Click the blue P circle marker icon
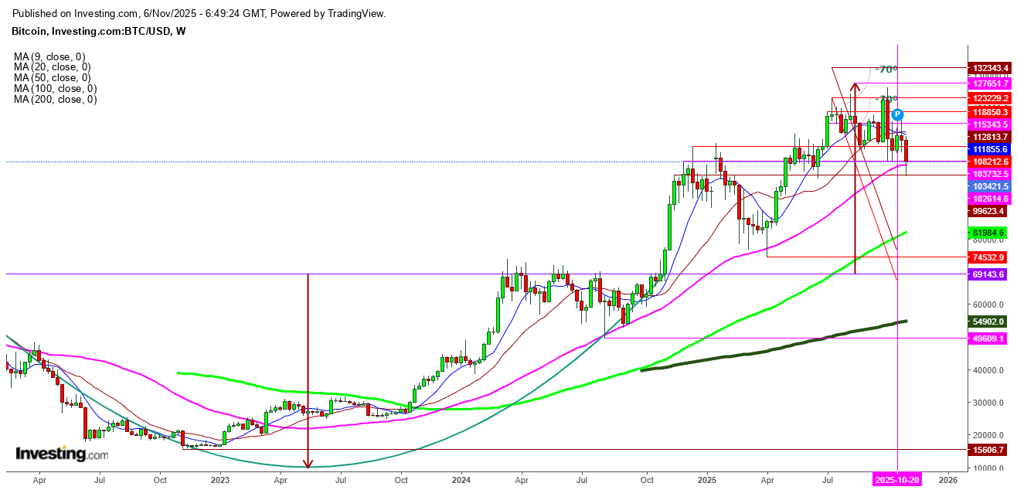Viewport: 1017px width, 490px height. coord(896,114)
